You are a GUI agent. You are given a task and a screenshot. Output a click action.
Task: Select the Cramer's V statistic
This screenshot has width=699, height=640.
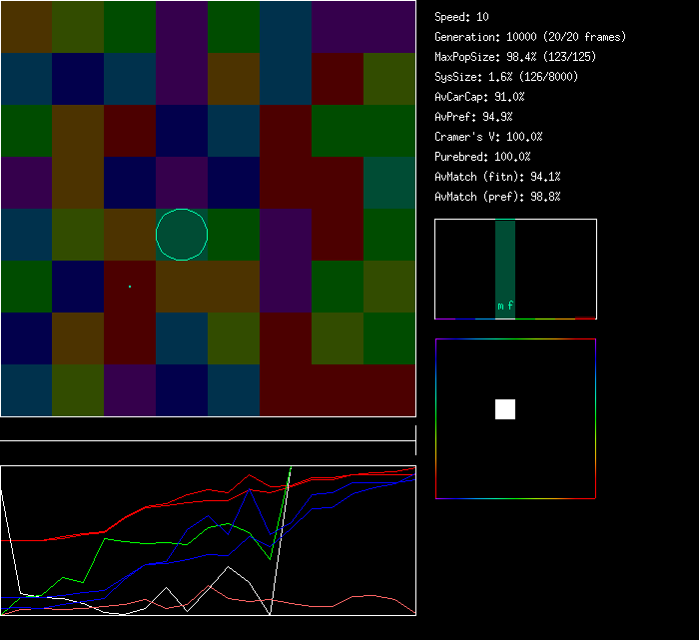[488, 137]
